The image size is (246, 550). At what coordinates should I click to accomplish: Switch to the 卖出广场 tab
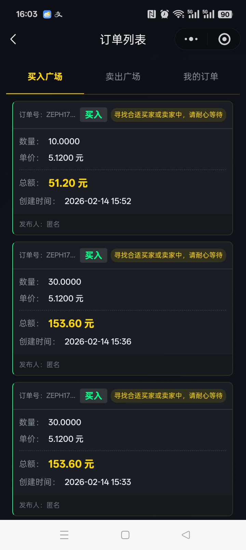coord(123,77)
